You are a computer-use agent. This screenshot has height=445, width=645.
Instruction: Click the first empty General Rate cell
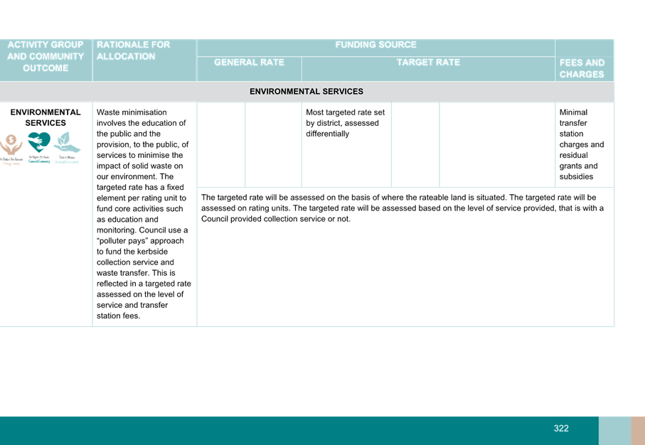221,144
